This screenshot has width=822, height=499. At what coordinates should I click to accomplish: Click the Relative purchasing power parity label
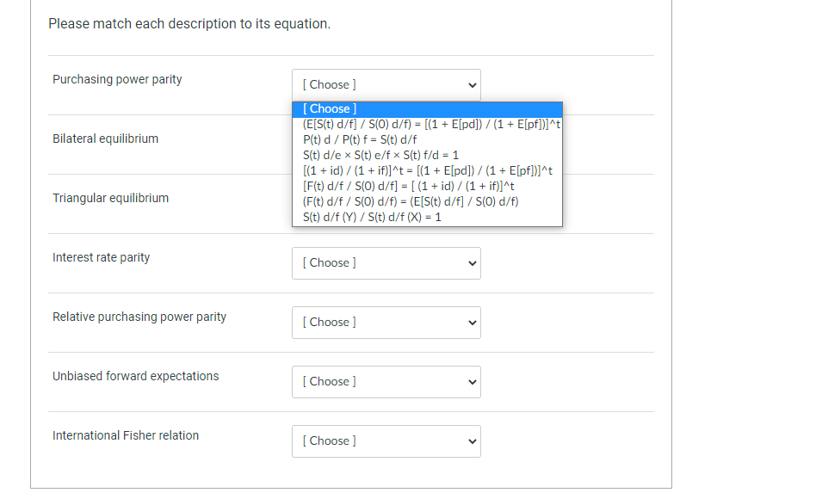[x=139, y=317]
